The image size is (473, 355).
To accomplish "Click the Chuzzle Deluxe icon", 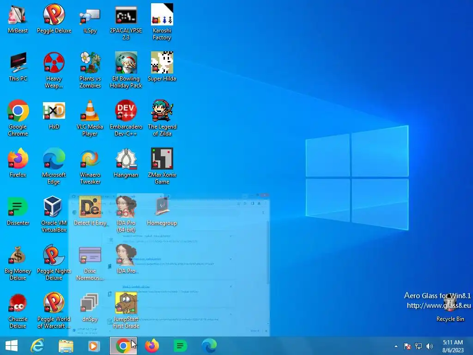I will 18,310.
